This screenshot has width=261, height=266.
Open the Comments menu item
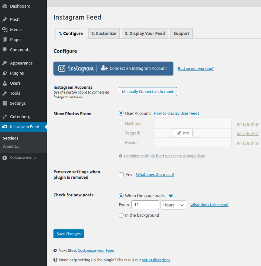[23, 50]
